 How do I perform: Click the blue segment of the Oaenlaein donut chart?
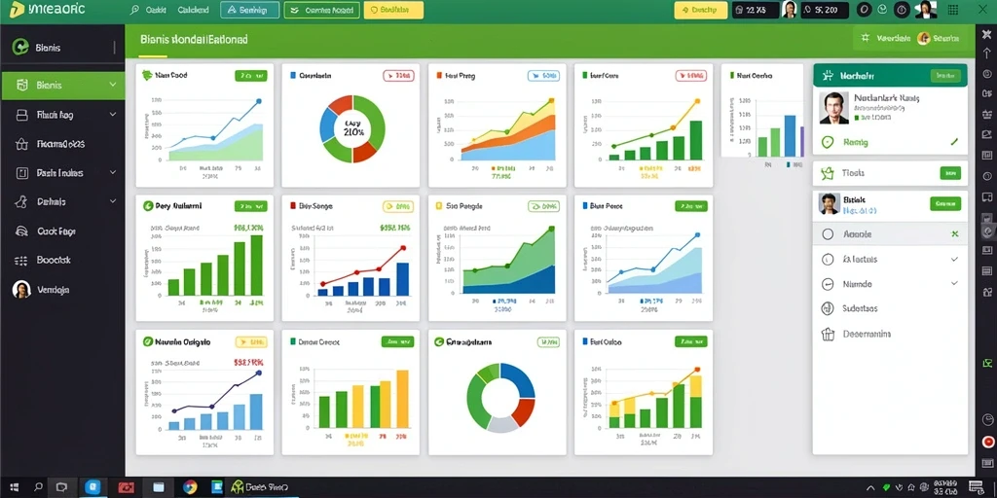click(x=327, y=124)
